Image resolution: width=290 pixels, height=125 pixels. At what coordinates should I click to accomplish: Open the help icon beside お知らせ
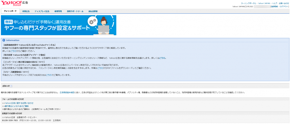11,86
